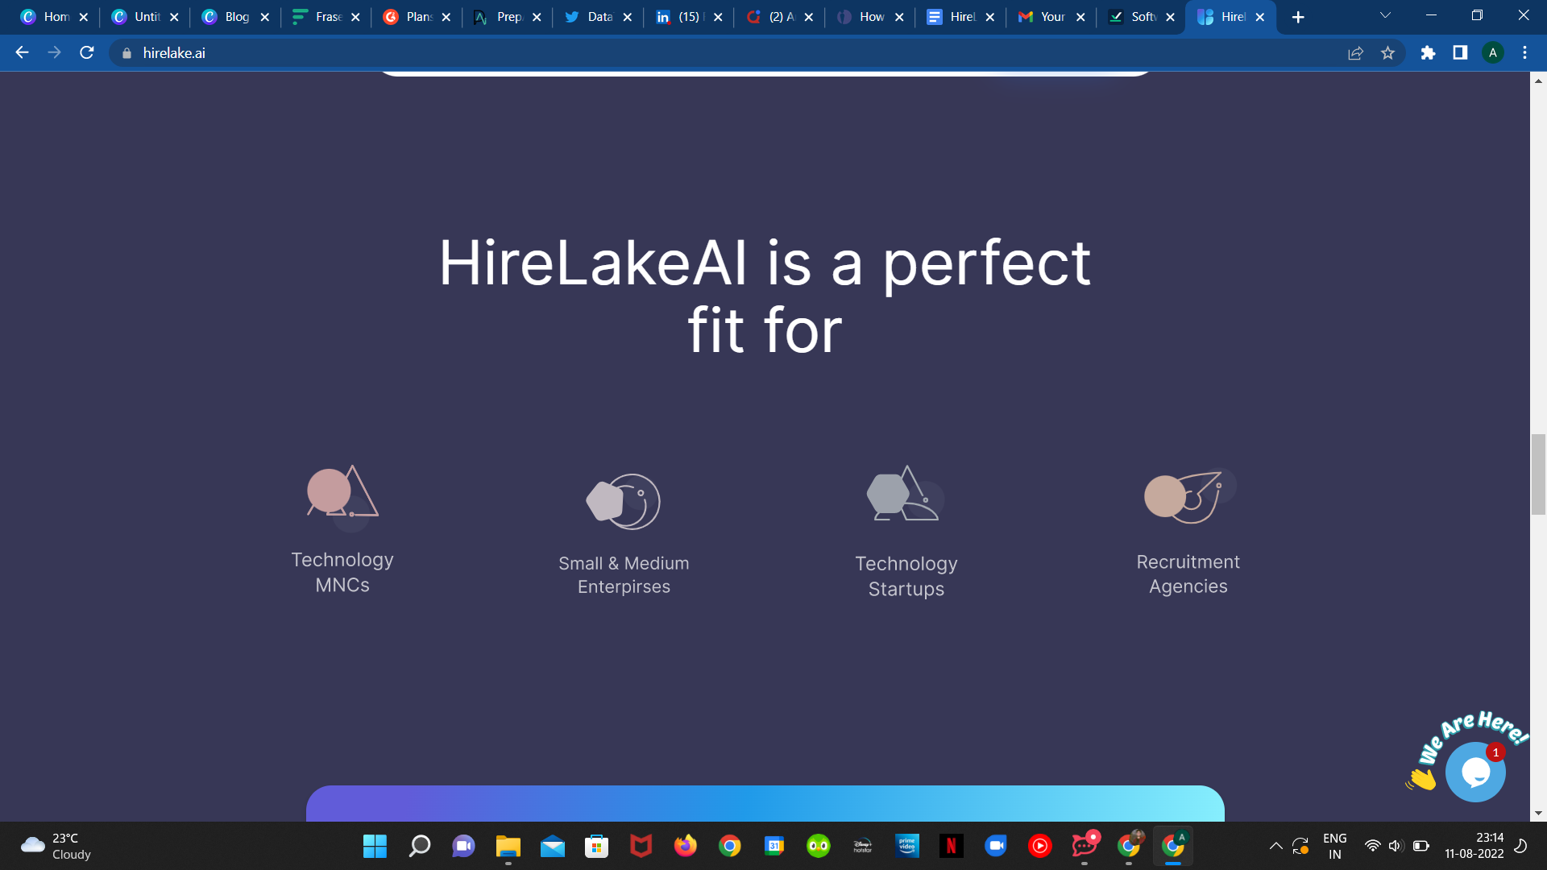Click the Technology Startups icon
The width and height of the screenshot is (1547, 870).
point(906,495)
